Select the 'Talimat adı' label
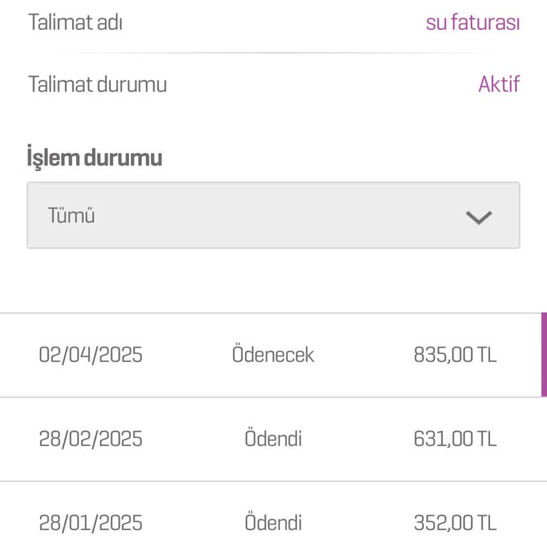 coord(75,23)
